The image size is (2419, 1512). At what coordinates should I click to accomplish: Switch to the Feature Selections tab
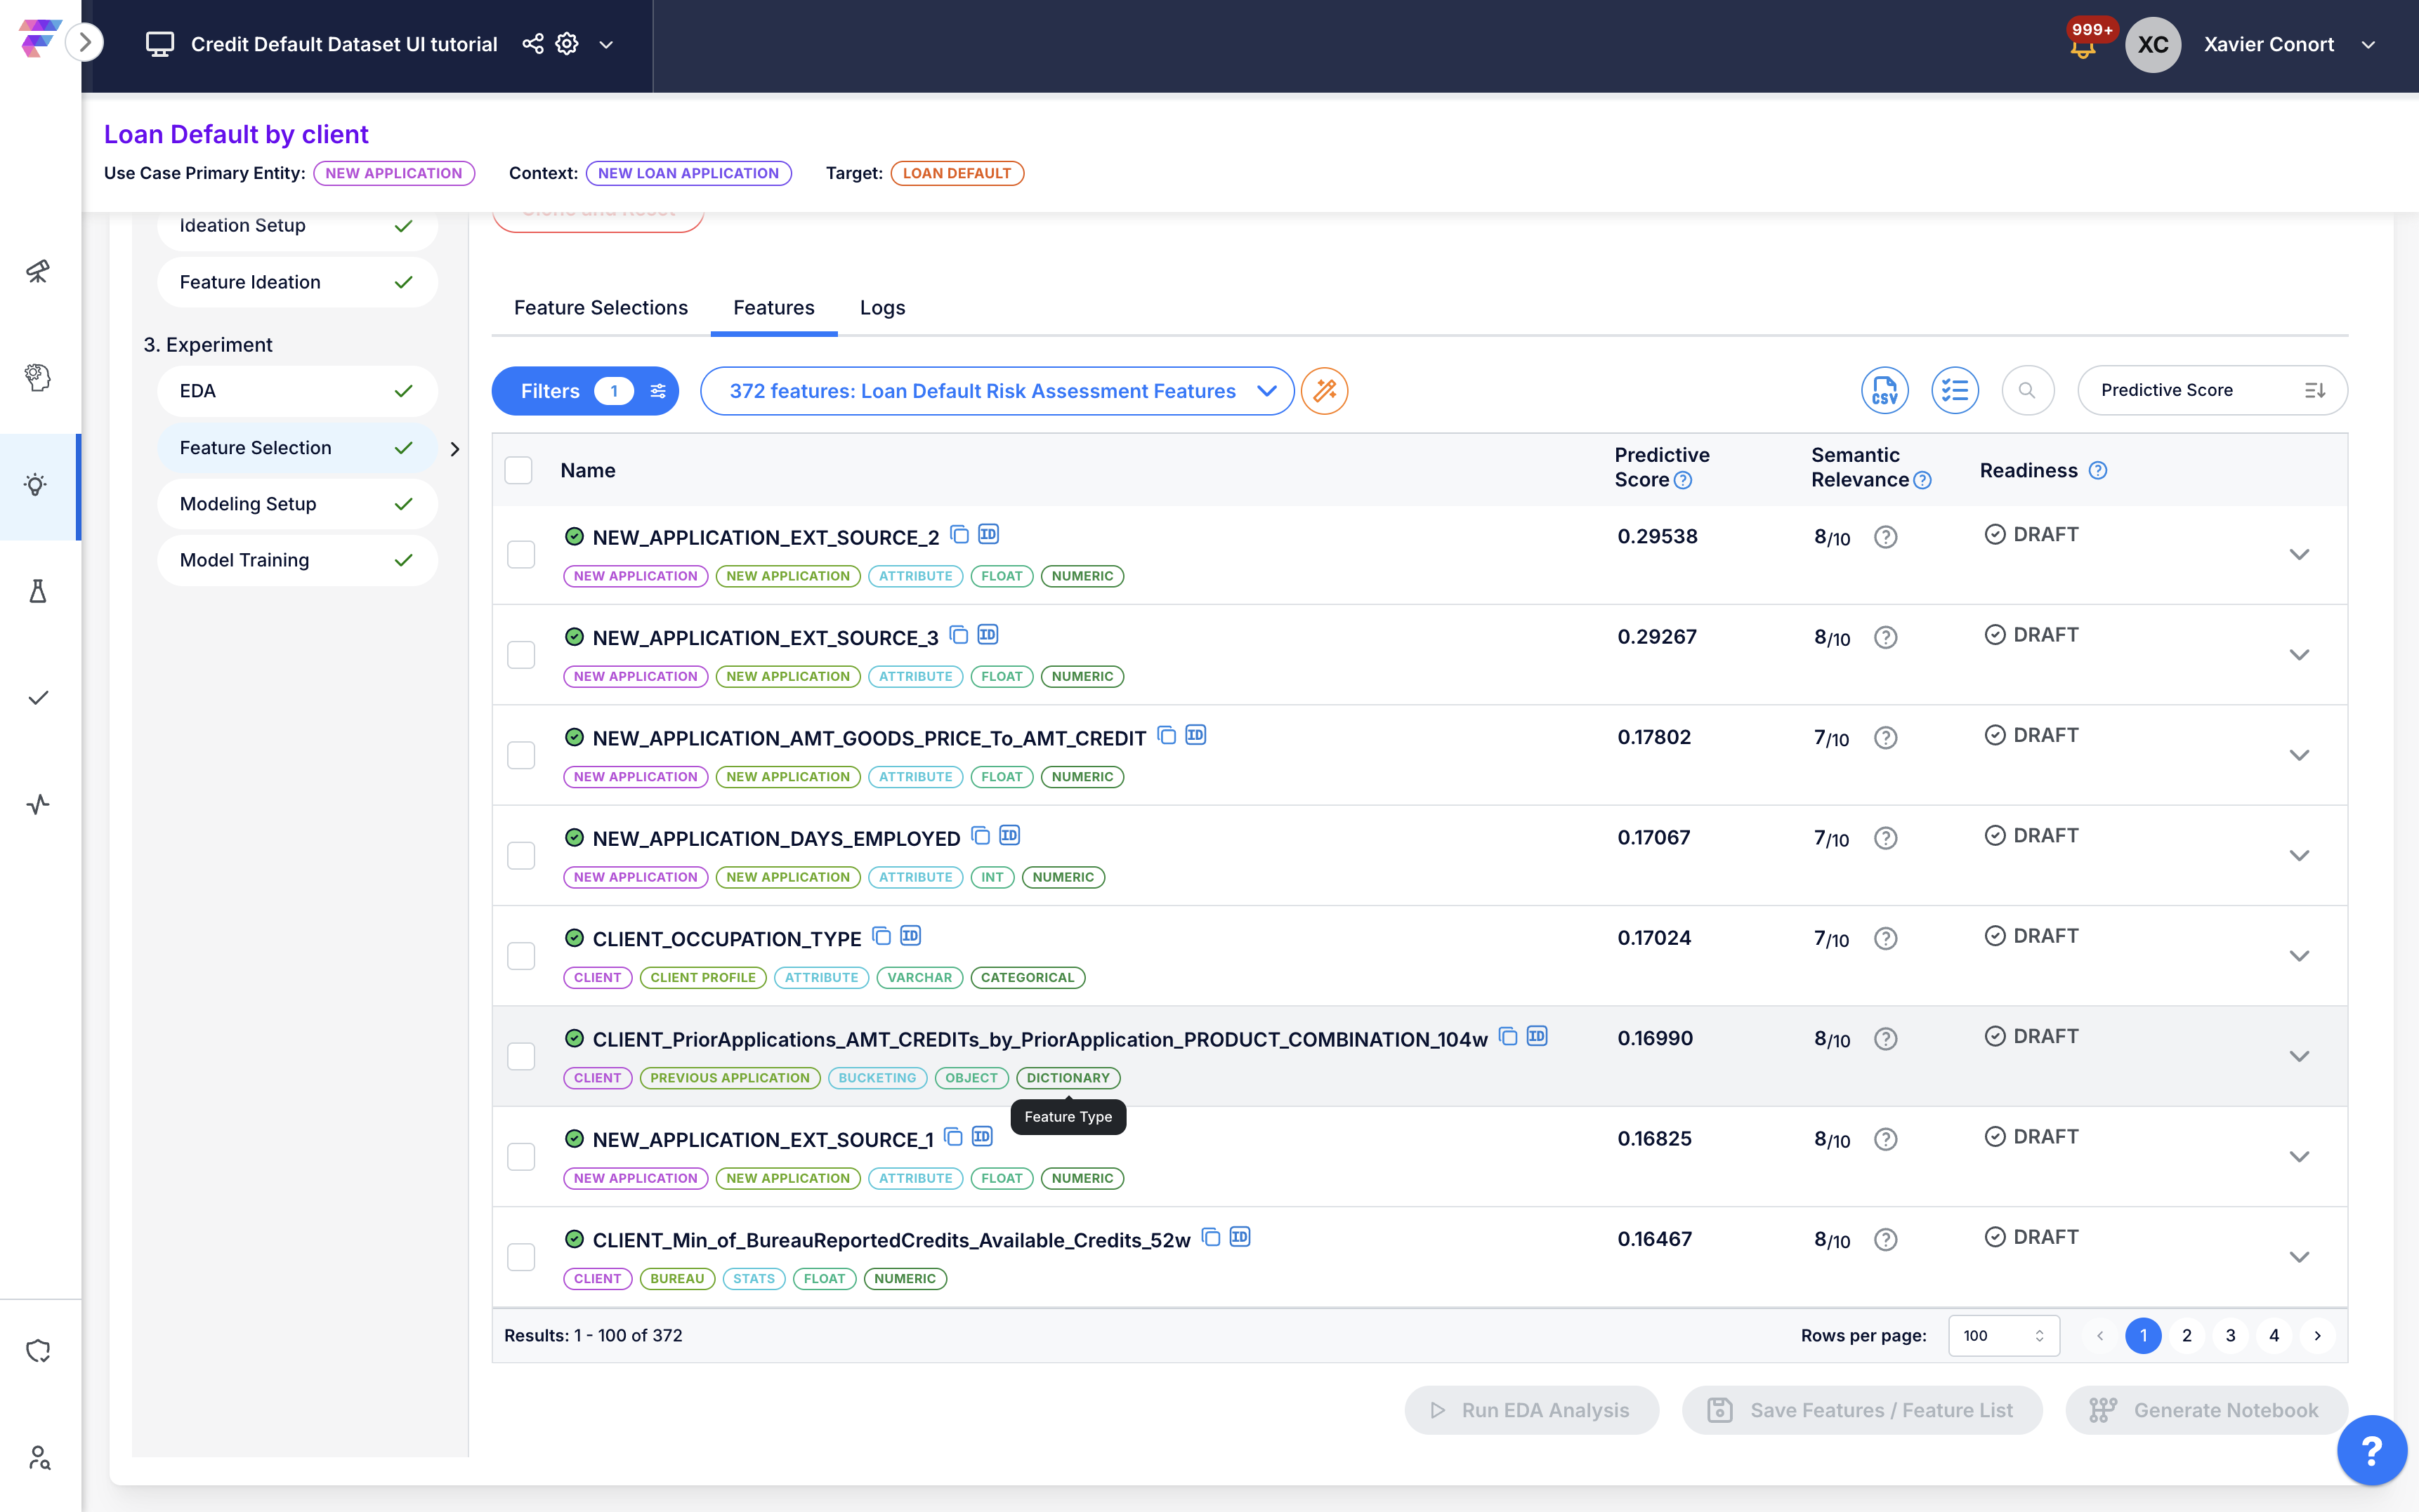[x=601, y=308]
